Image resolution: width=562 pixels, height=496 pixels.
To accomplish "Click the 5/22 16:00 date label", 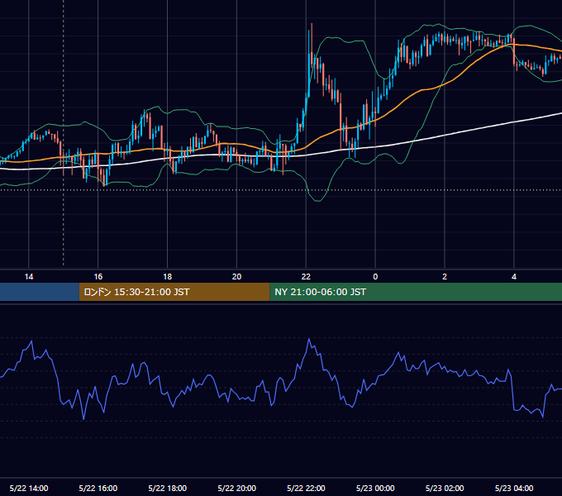I will 98,488.
